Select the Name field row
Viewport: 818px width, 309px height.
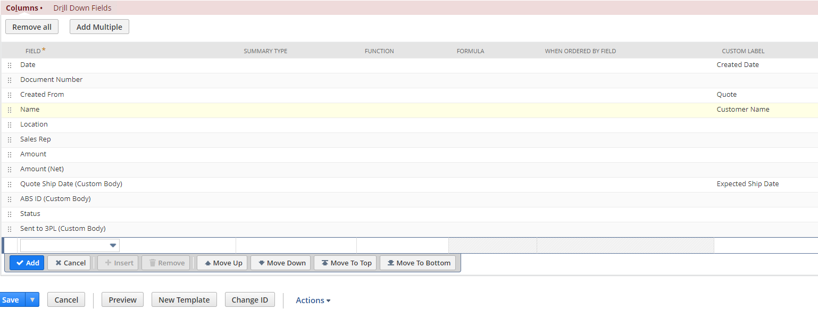(x=410, y=110)
